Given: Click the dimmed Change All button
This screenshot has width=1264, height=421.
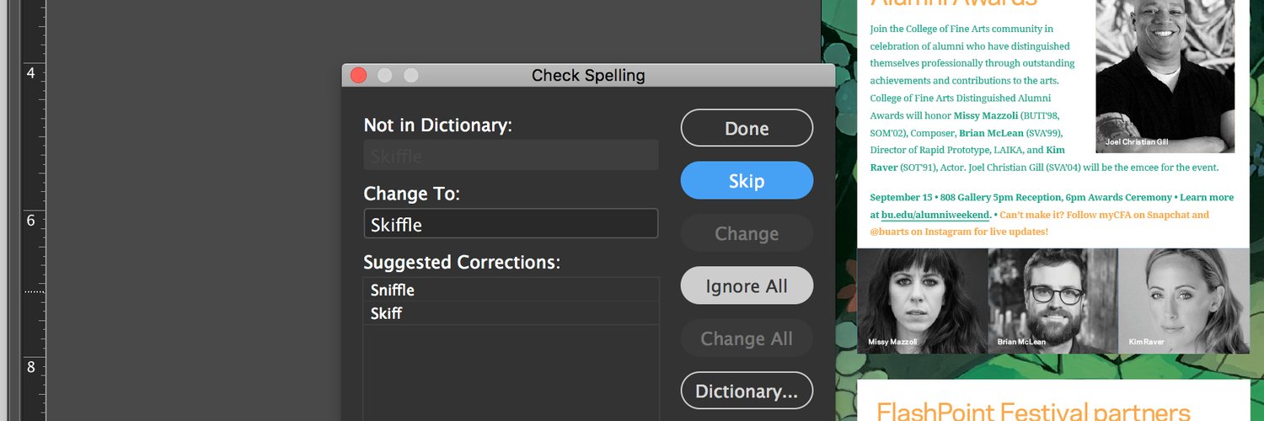Looking at the screenshot, I should coord(747,338).
